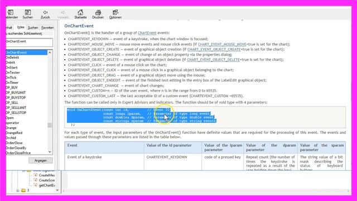357x201 pixels.
Task: Expand folder 3 in the tree
Action: [17, 190]
